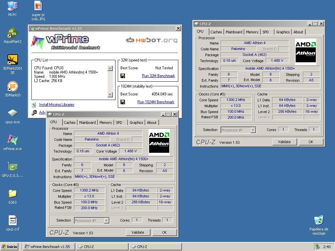Click Run 32M Benchmark link
335x251 pixels.
pos(158,76)
